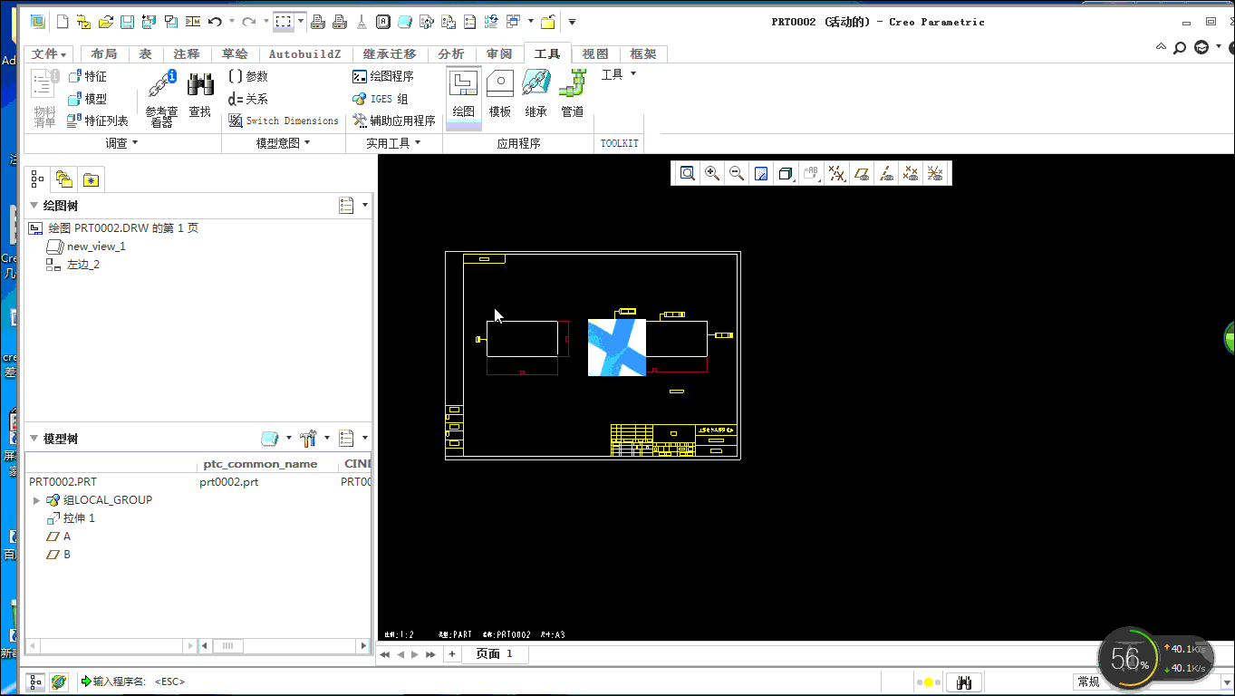
Task: Click Switch Dimensions
Action: (284, 121)
